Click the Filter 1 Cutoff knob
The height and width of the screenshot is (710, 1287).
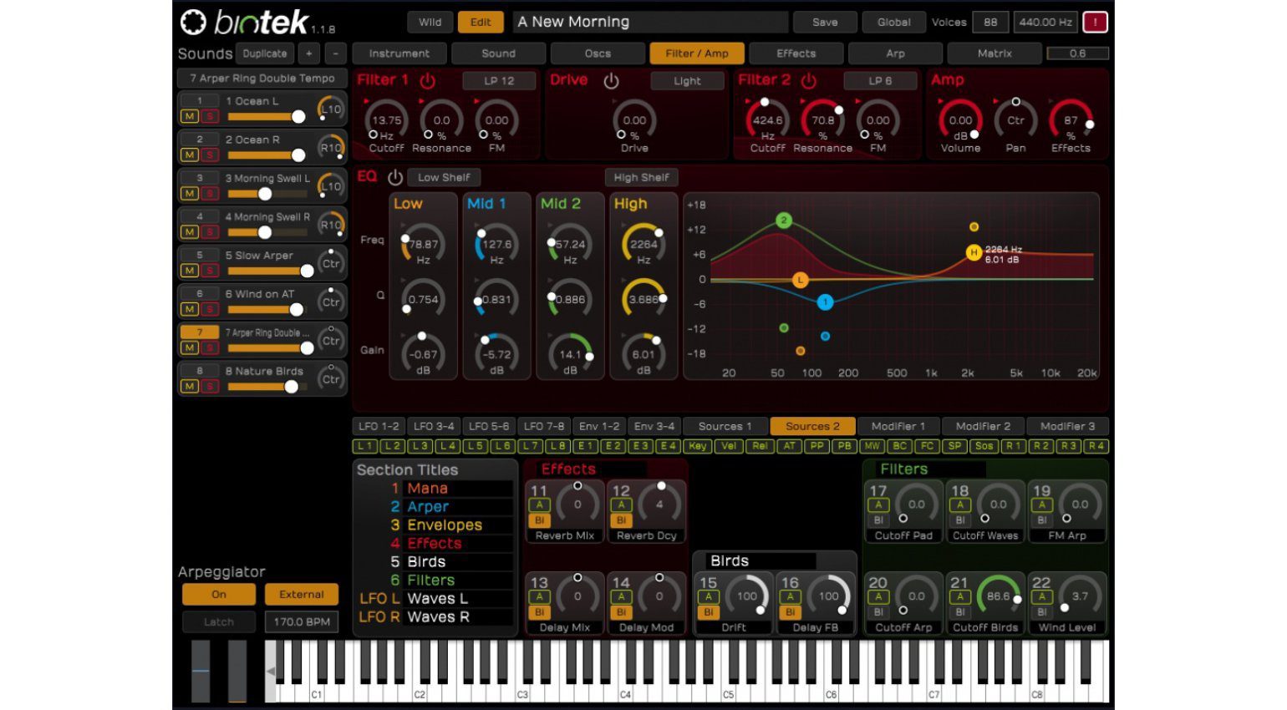(386, 120)
